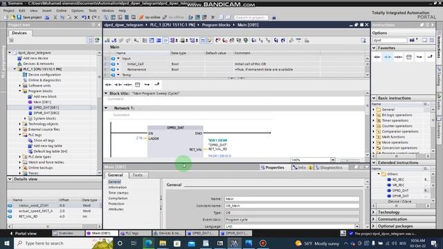Insert an empty box from the editor favorites bar

click(137, 84)
